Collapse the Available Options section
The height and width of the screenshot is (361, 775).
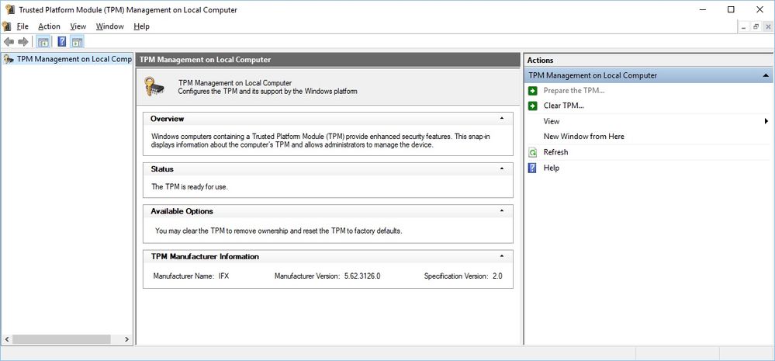502,211
